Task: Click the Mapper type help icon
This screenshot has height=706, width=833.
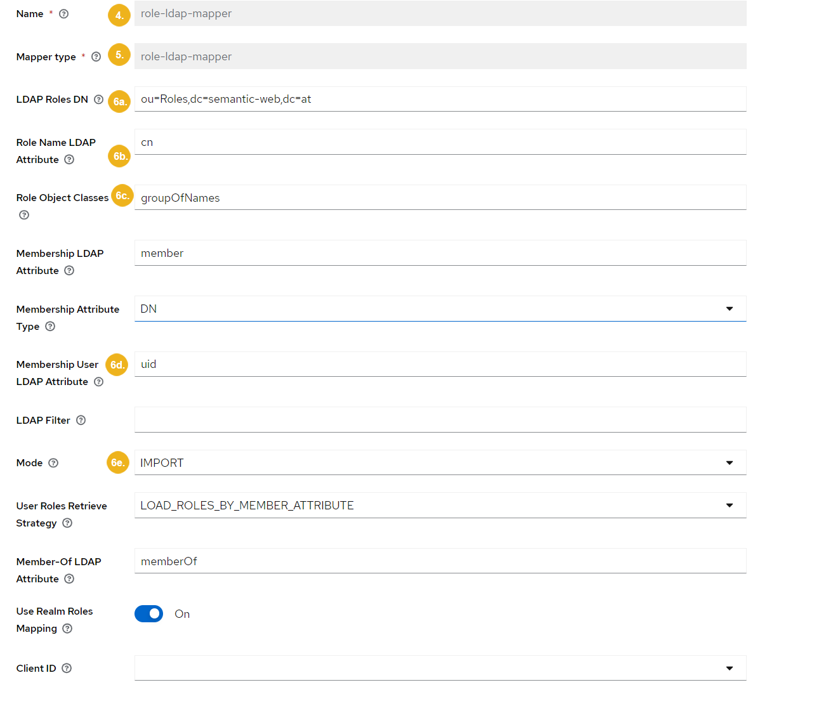Action: [x=96, y=56]
